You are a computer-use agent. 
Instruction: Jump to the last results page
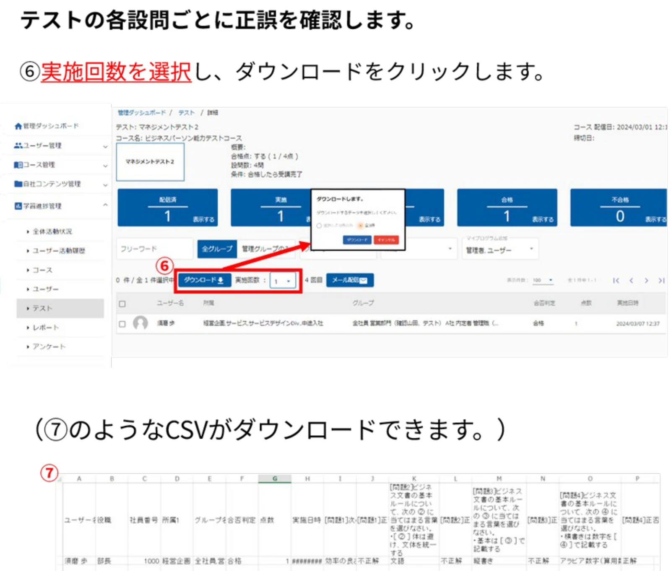click(661, 280)
